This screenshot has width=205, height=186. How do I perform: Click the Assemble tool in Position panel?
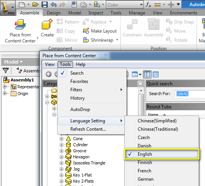point(154,28)
